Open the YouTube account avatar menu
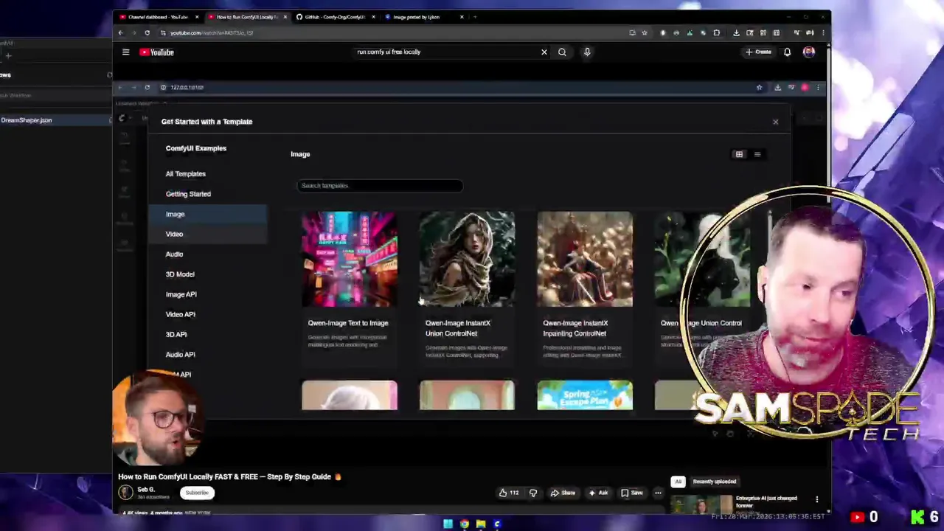Viewport: 944px width, 531px height. tap(809, 52)
